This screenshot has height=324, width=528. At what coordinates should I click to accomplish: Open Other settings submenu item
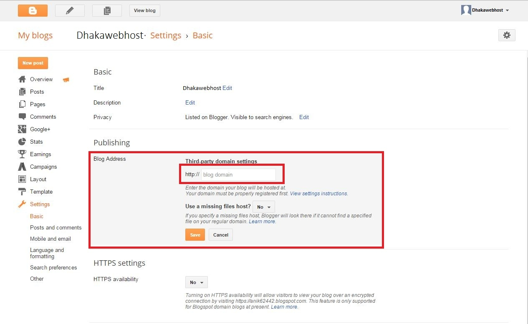click(x=37, y=279)
